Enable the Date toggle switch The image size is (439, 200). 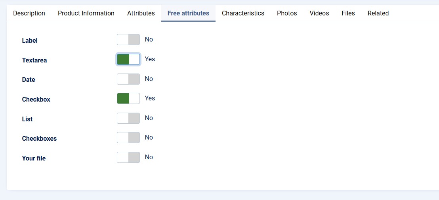click(128, 79)
